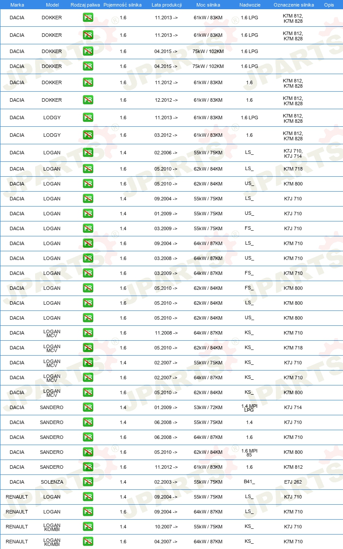Click the fuel icon for LOGAN MCV K7M 718
The height and width of the screenshot is (549, 343).
[x=88, y=348]
